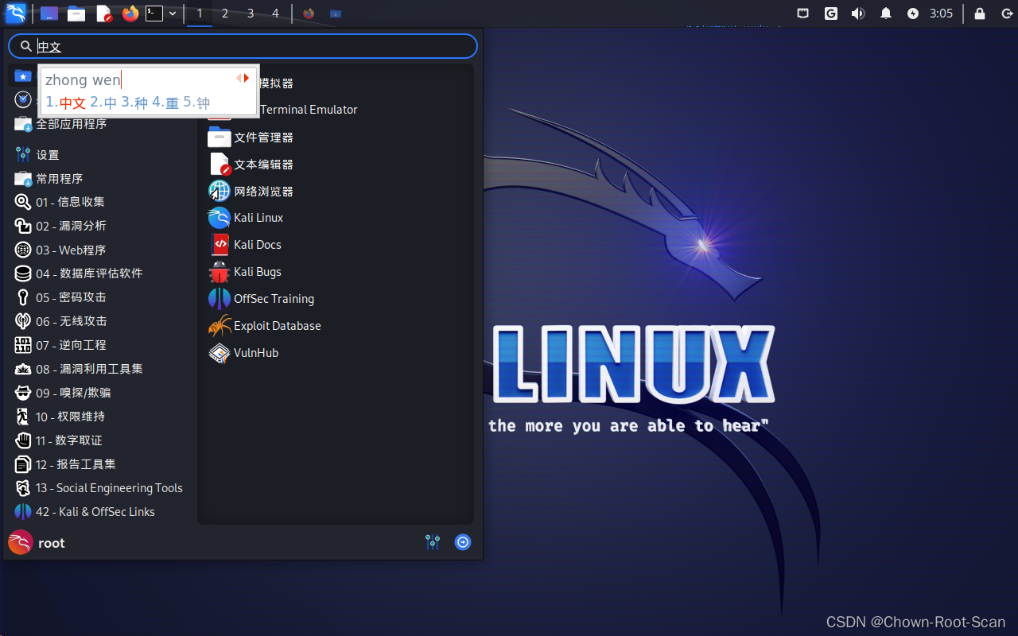Select the 常用程序 category
Image resolution: width=1018 pixels, height=636 pixels.
pyautogui.click(x=101, y=179)
